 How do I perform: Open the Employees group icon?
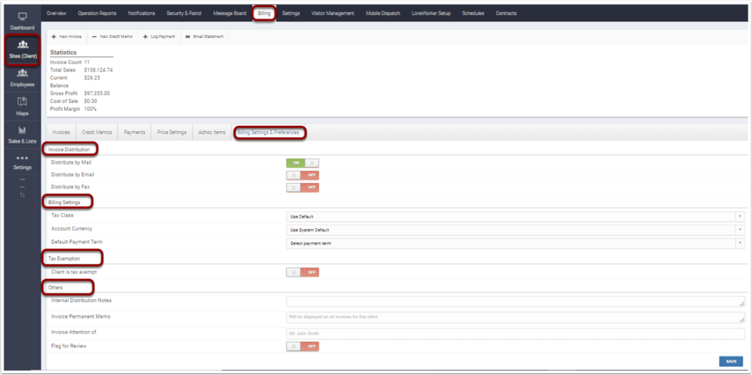23,73
